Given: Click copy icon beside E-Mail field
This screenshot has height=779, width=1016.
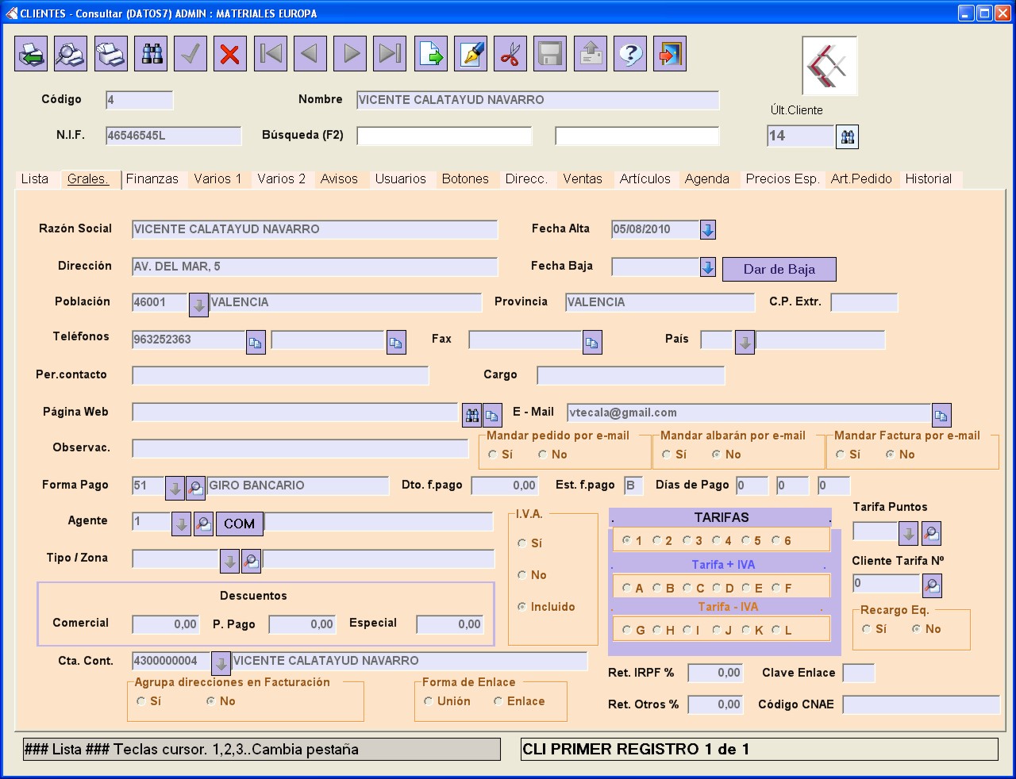Looking at the screenshot, I should pos(941,415).
